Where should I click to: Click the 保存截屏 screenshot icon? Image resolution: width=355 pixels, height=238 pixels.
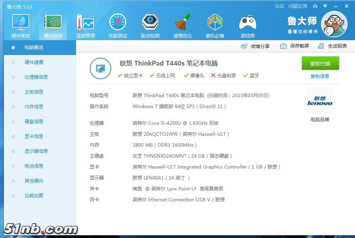click(282, 46)
